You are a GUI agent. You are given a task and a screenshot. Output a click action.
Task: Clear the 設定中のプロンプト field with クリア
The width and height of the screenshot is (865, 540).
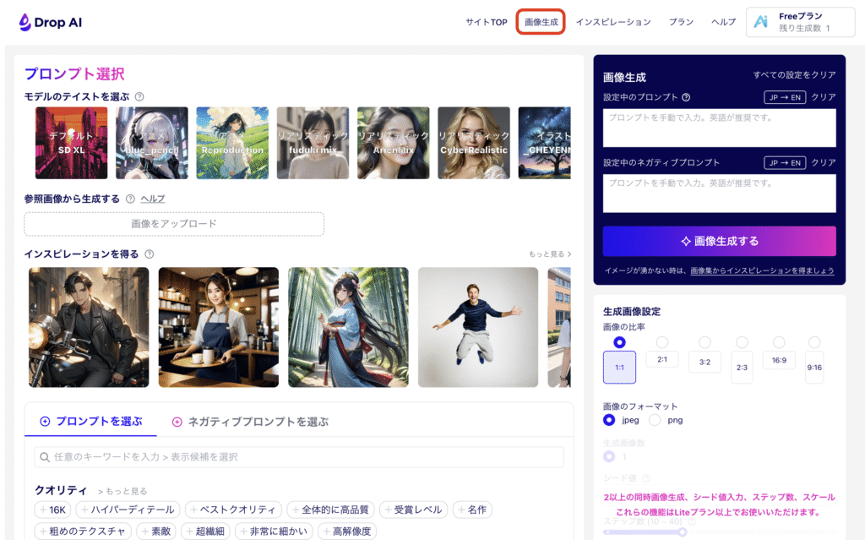click(x=824, y=97)
